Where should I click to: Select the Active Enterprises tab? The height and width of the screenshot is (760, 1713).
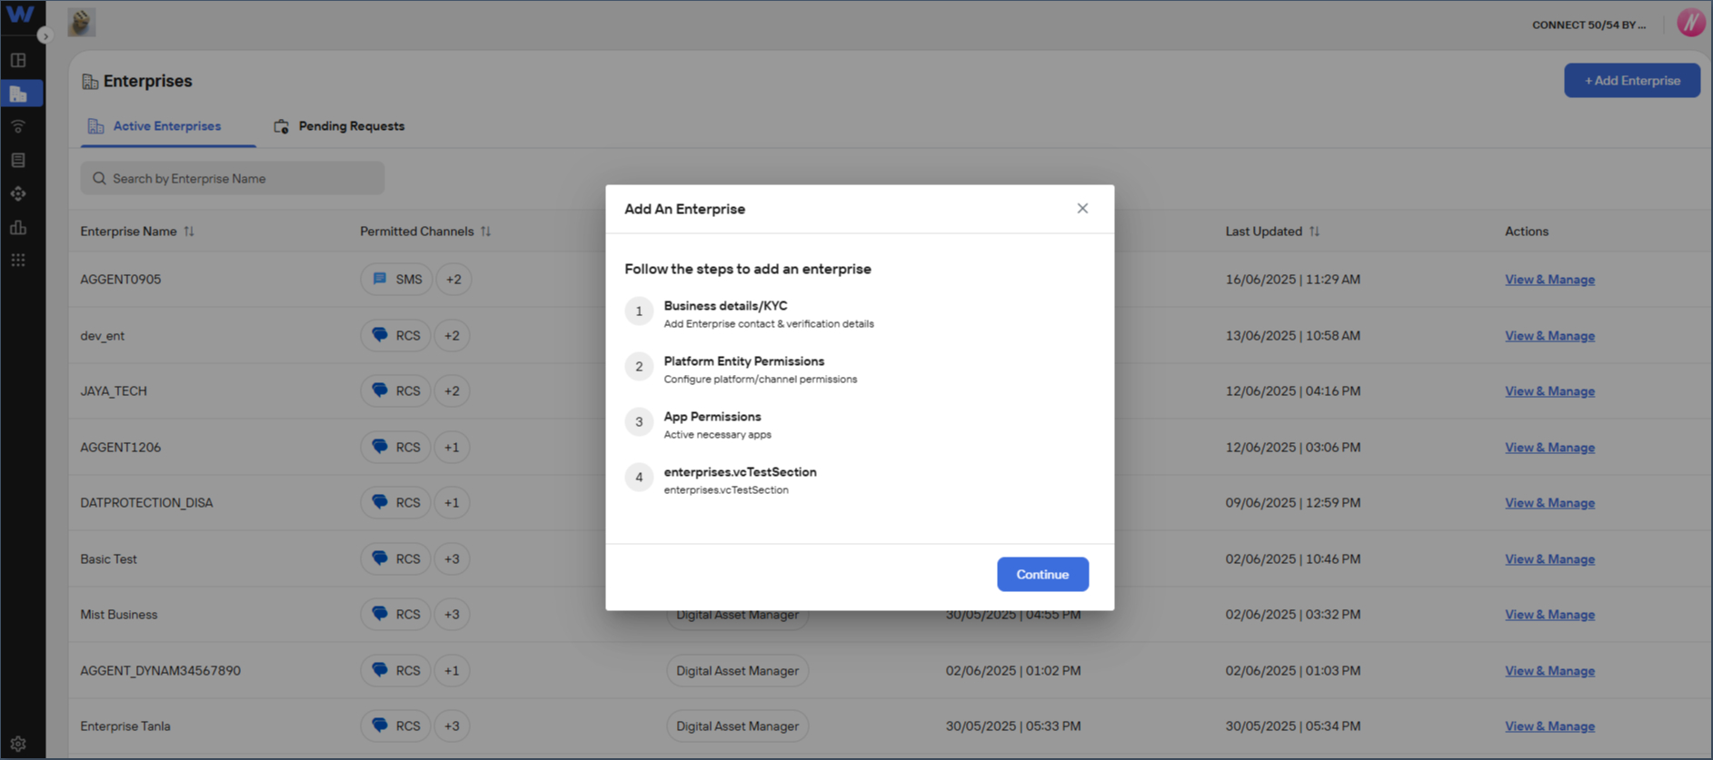click(x=154, y=126)
